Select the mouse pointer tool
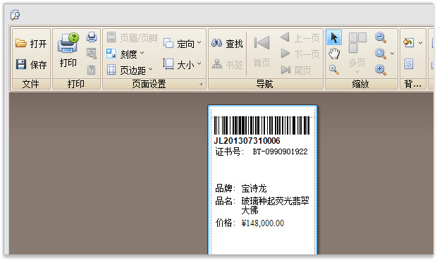Viewport: 437px width, 260px height. (334, 37)
